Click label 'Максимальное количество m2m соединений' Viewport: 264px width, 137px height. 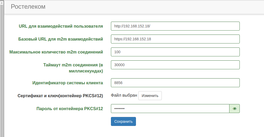[x=56, y=52]
